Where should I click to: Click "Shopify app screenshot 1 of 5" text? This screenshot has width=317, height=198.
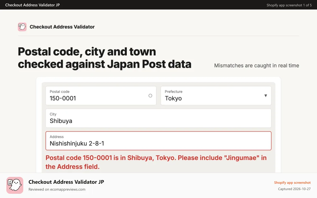(x=289, y=5)
